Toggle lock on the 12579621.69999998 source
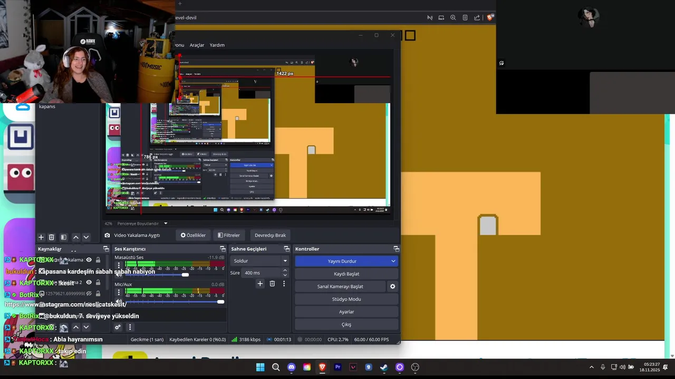This screenshot has width=675, height=379. pos(98,294)
